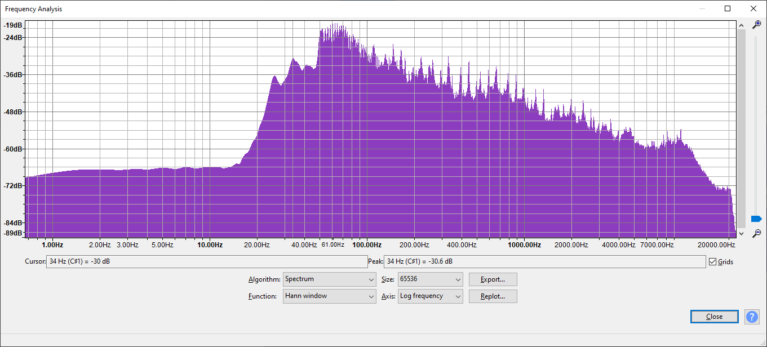The image size is (767, 347).
Task: Open help with the question mark icon
Action: [752, 317]
